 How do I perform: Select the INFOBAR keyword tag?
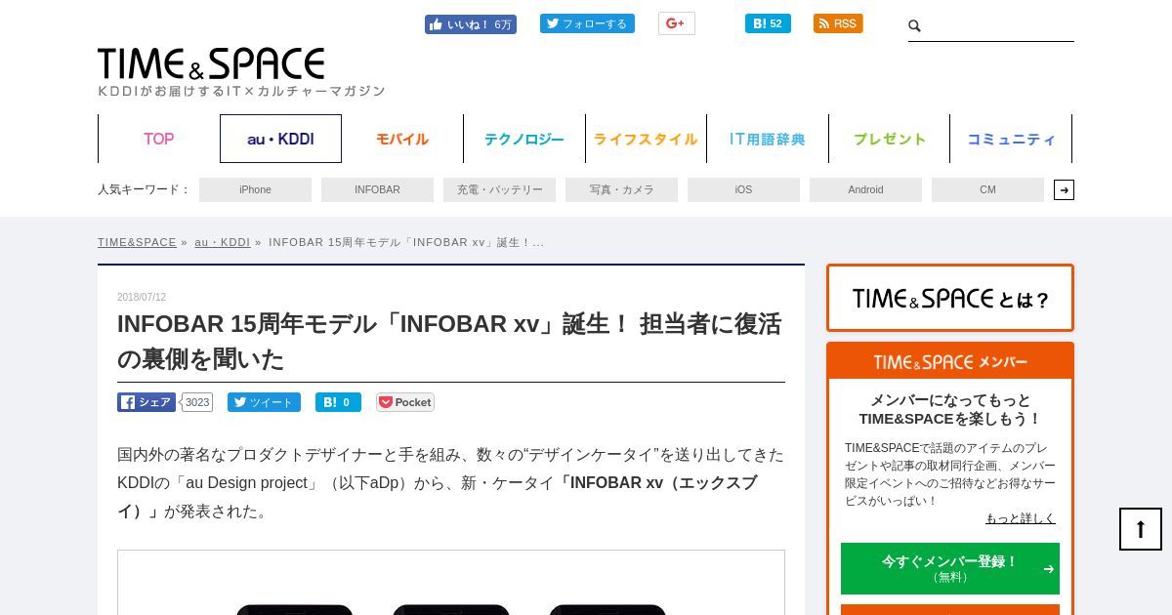[x=377, y=189]
